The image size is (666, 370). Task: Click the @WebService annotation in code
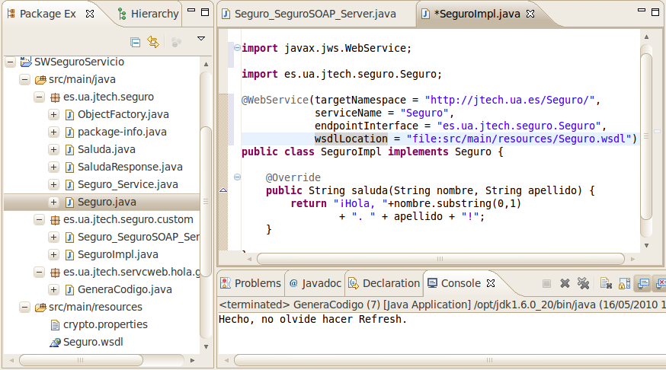[x=275, y=100]
